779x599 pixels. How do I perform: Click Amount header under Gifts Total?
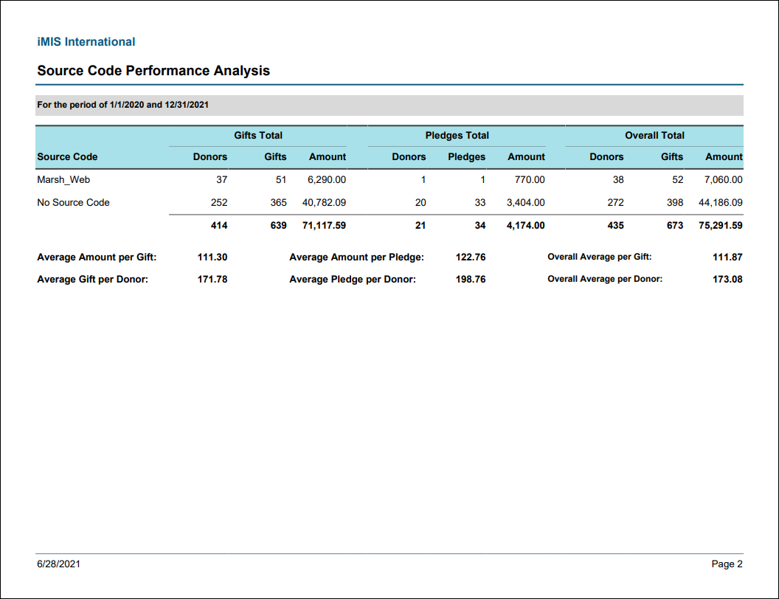328,156
